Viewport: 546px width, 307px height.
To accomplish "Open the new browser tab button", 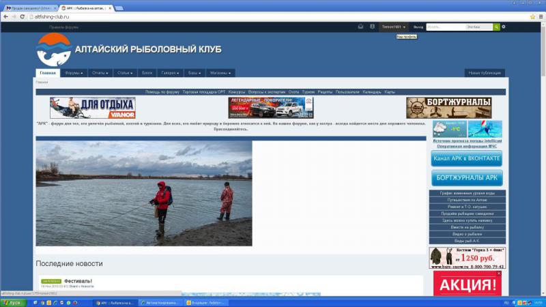I will [119, 8].
